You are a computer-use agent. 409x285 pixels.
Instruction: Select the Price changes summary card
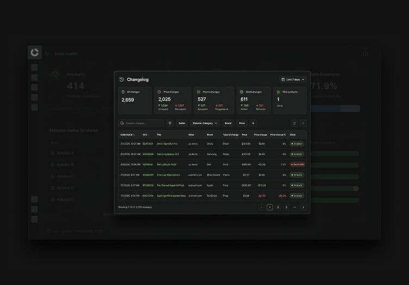point(172,101)
